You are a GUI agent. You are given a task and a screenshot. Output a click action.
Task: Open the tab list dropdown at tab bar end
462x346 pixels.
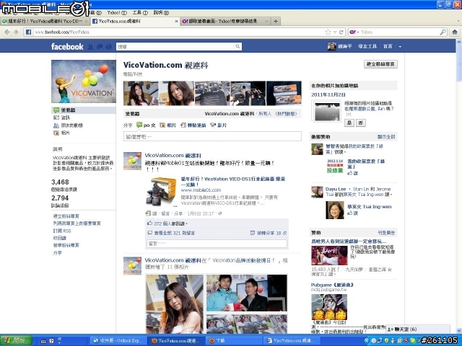click(x=458, y=21)
